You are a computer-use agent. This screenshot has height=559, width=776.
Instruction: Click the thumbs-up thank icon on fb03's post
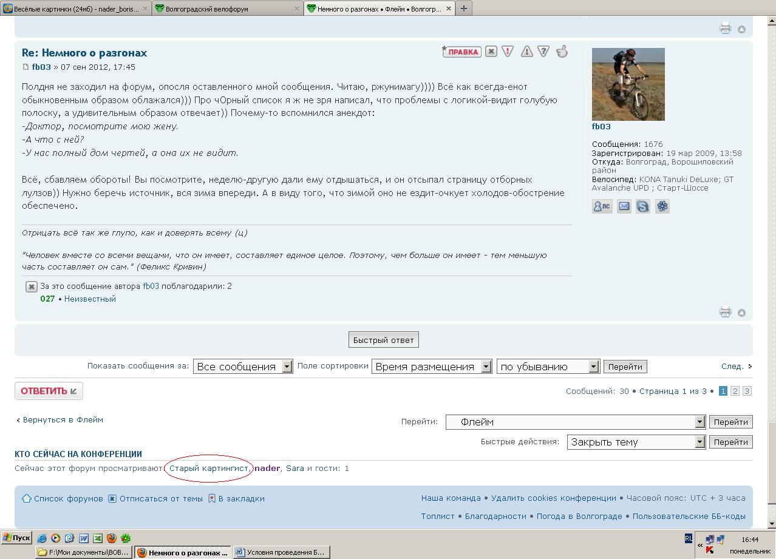click(x=562, y=52)
